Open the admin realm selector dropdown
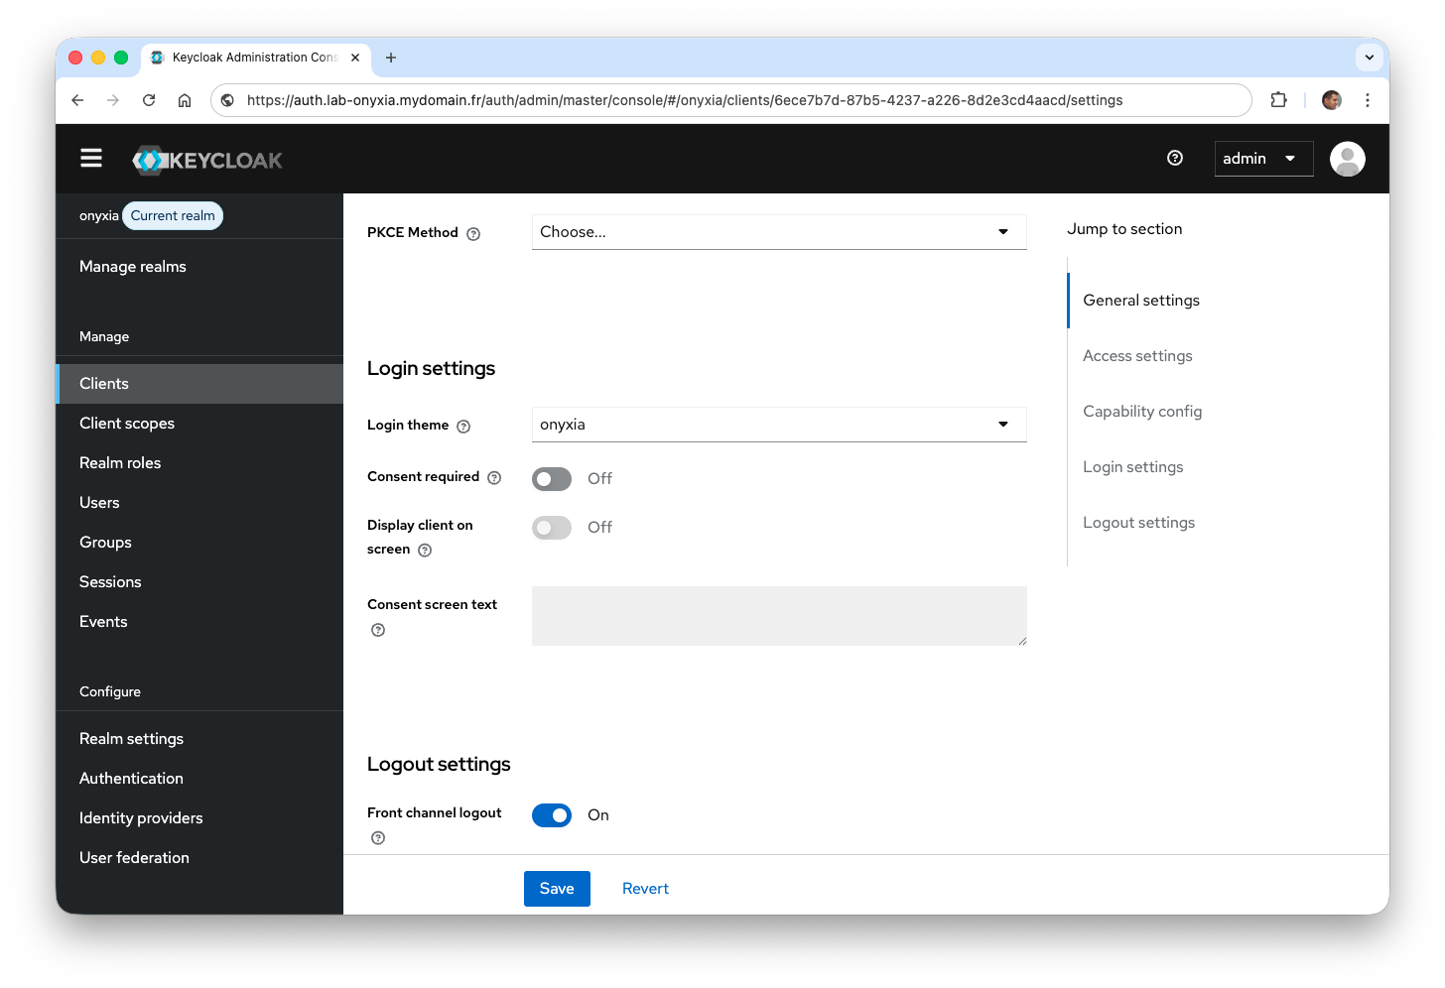The height and width of the screenshot is (988, 1445). [1262, 158]
